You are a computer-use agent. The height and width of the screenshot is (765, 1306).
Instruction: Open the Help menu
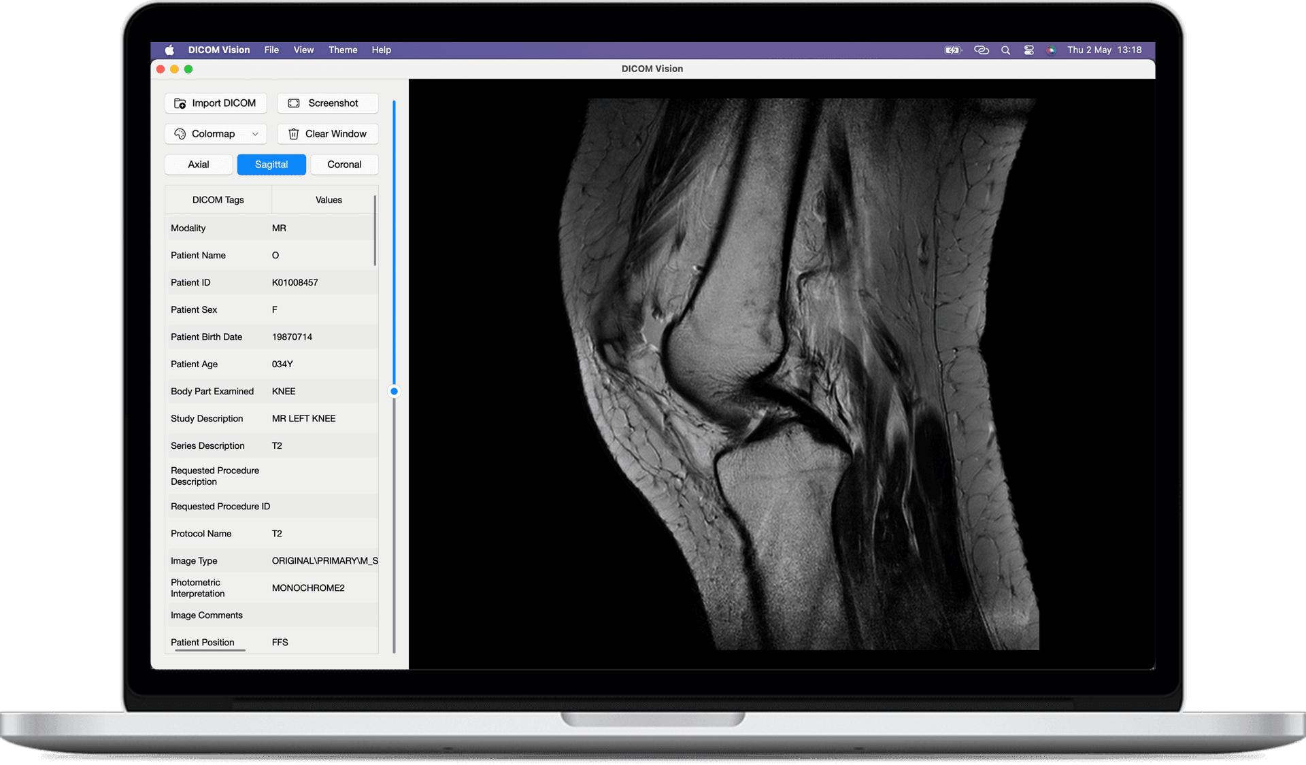click(x=381, y=50)
